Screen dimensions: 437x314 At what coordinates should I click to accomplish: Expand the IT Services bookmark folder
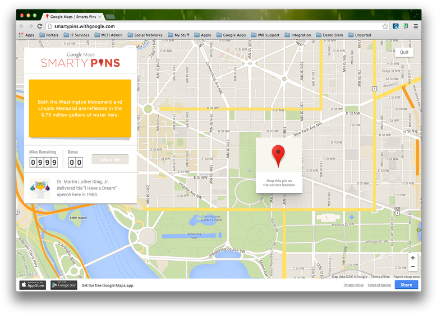coord(76,35)
